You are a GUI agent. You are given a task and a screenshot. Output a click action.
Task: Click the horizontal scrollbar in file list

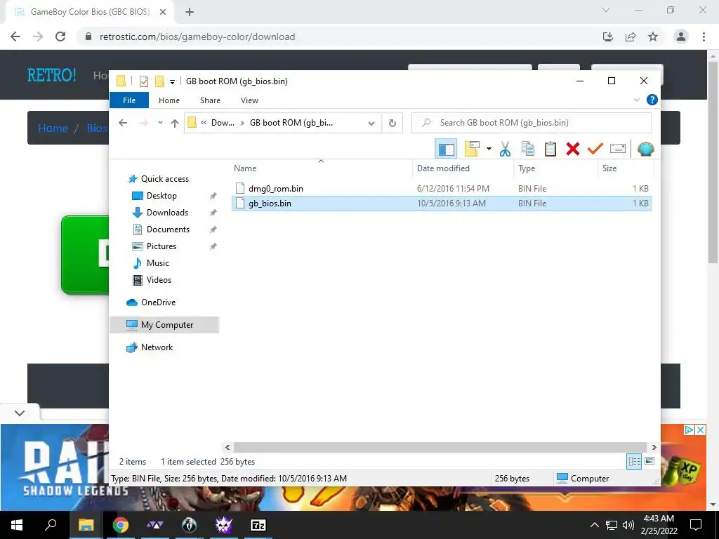point(440,447)
